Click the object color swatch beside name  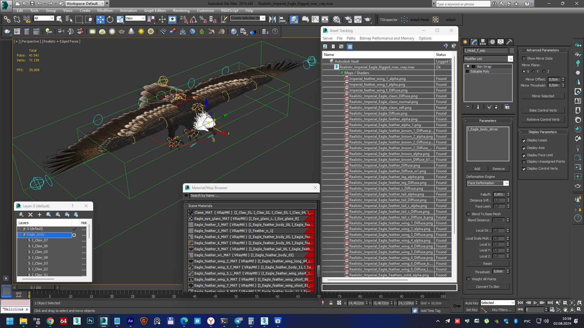click(512, 50)
